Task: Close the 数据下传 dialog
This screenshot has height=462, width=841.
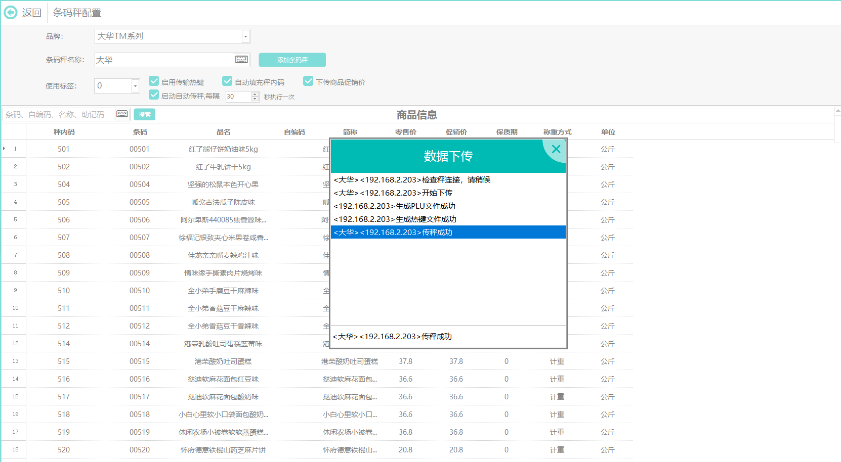Action: 556,149
